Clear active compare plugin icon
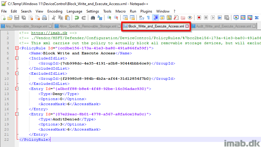This screenshot has width=261, height=147. 250,18
